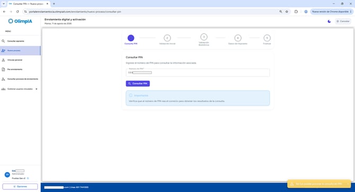Click step 4 circle in the stepper

[238, 38]
